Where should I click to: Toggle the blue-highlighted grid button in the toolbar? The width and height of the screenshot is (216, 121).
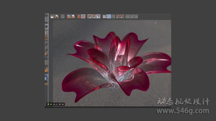tap(109, 17)
